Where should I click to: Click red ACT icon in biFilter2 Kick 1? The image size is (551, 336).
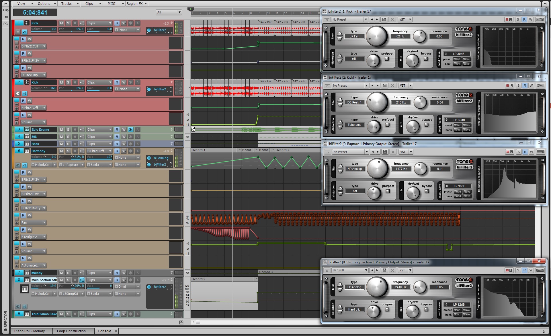(509, 19)
